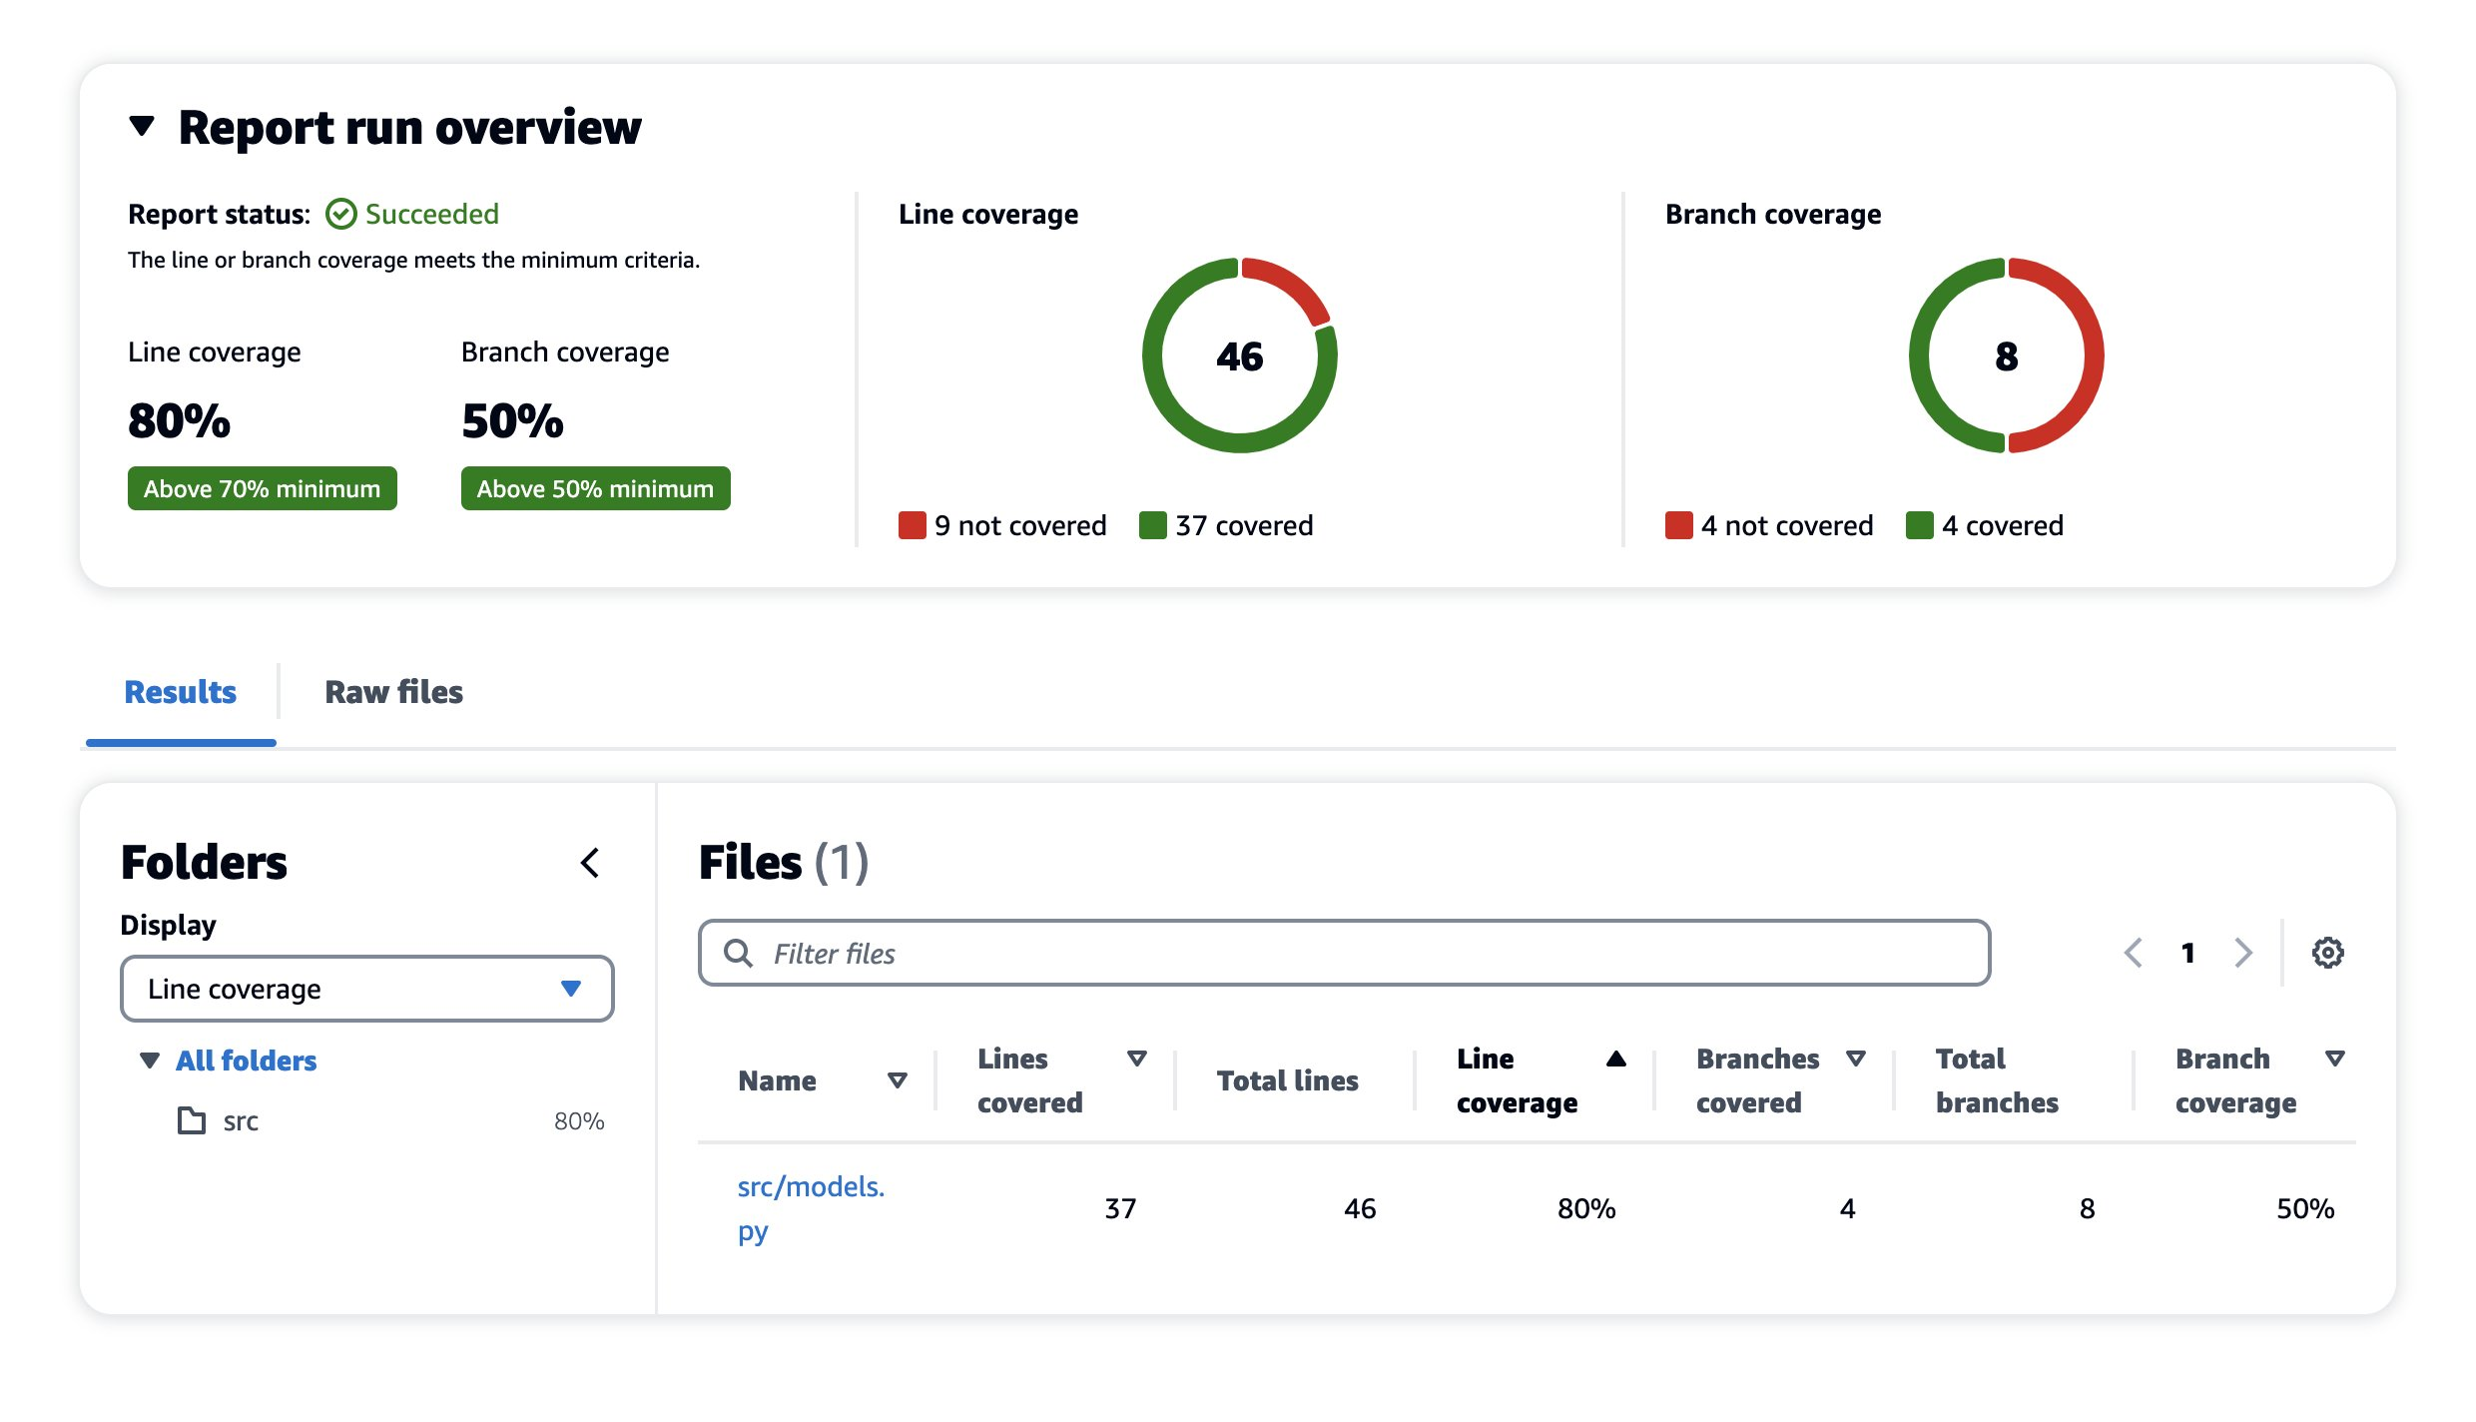Select the Results tab
This screenshot has height=1422, width=2476.
point(180,691)
